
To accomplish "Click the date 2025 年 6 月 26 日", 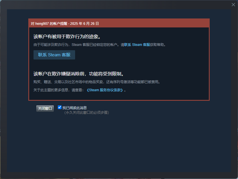I will [84, 24].
